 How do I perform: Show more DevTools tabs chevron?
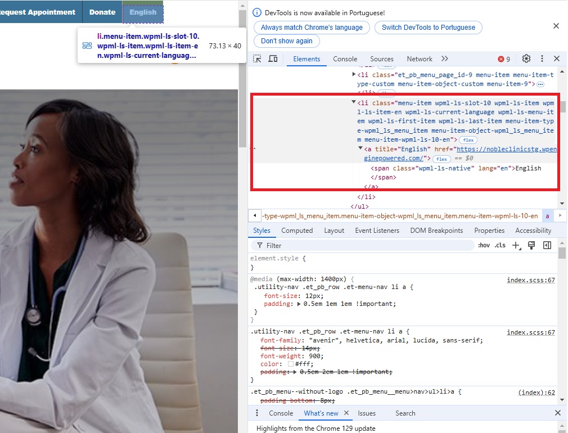click(x=444, y=58)
